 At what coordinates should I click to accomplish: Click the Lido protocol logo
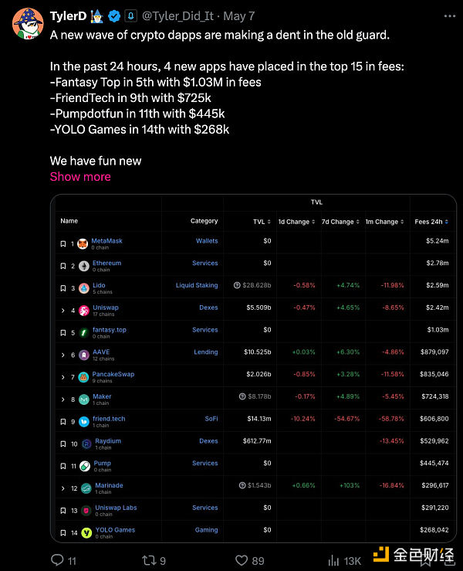tap(83, 288)
